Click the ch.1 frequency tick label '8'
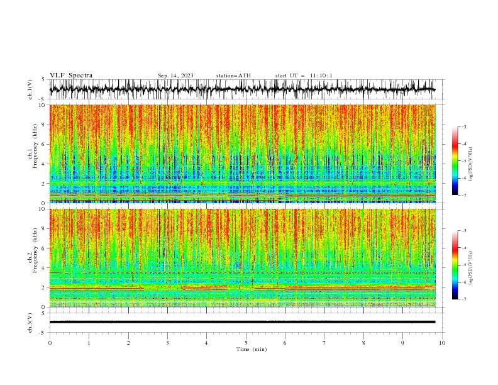Screen dimensions: 498x385 (x=44, y=125)
